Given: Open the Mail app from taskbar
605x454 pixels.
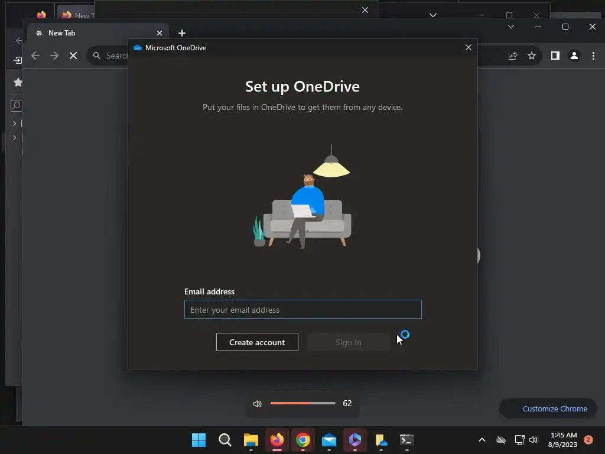Looking at the screenshot, I should 328,440.
